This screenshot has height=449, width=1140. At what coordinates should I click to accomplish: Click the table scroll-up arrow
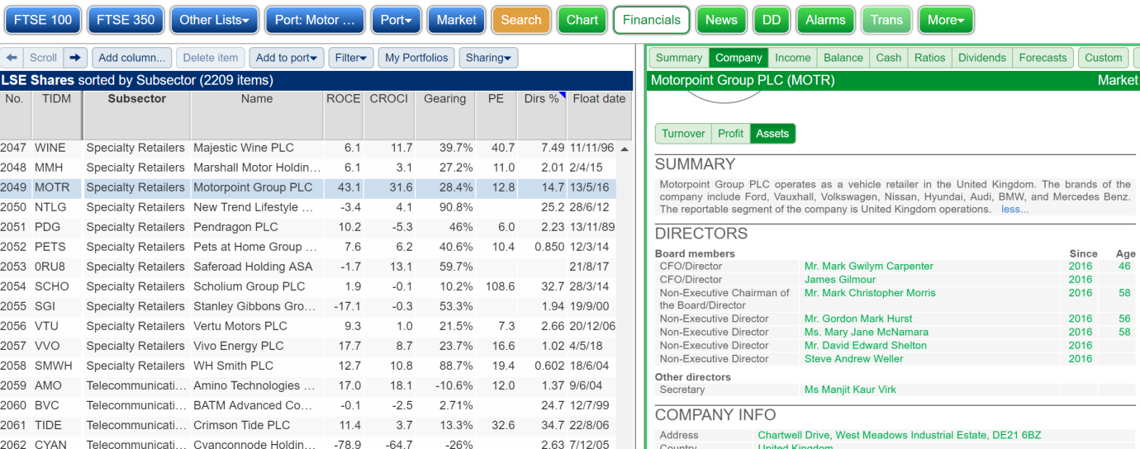click(x=624, y=149)
